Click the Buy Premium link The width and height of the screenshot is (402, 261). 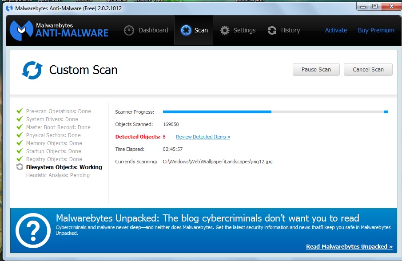coord(376,30)
